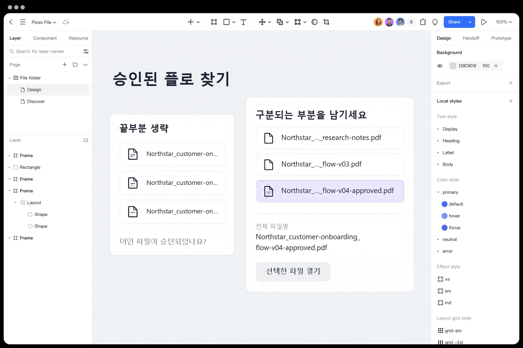Add an export setting with plus
The image size is (523, 348).
pyautogui.click(x=511, y=83)
